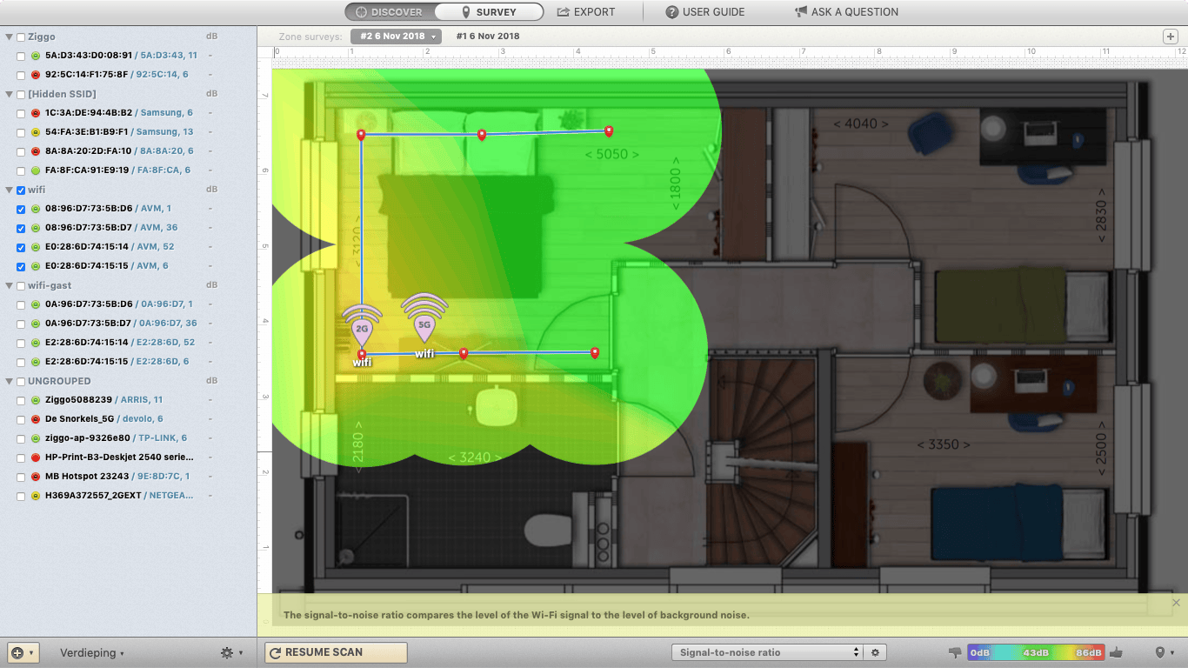Click signal icon of De Snorkels_5G network

coord(36,419)
